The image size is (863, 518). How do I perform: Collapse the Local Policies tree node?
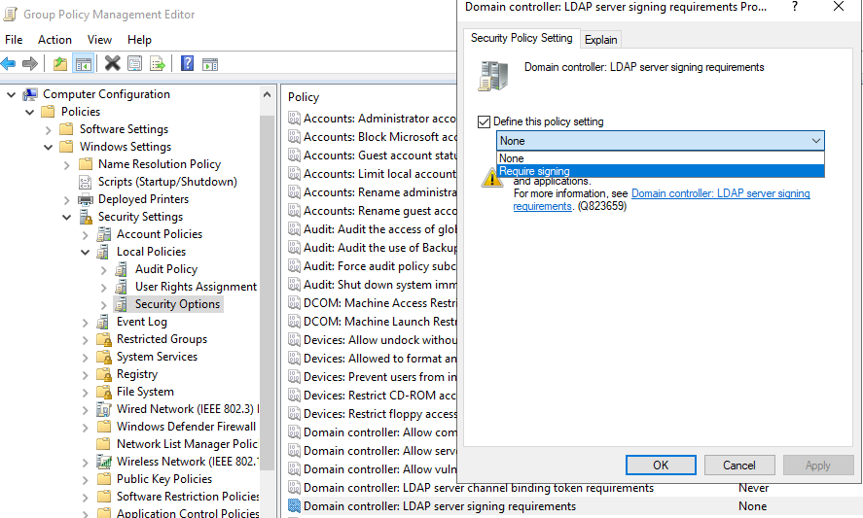coord(86,252)
